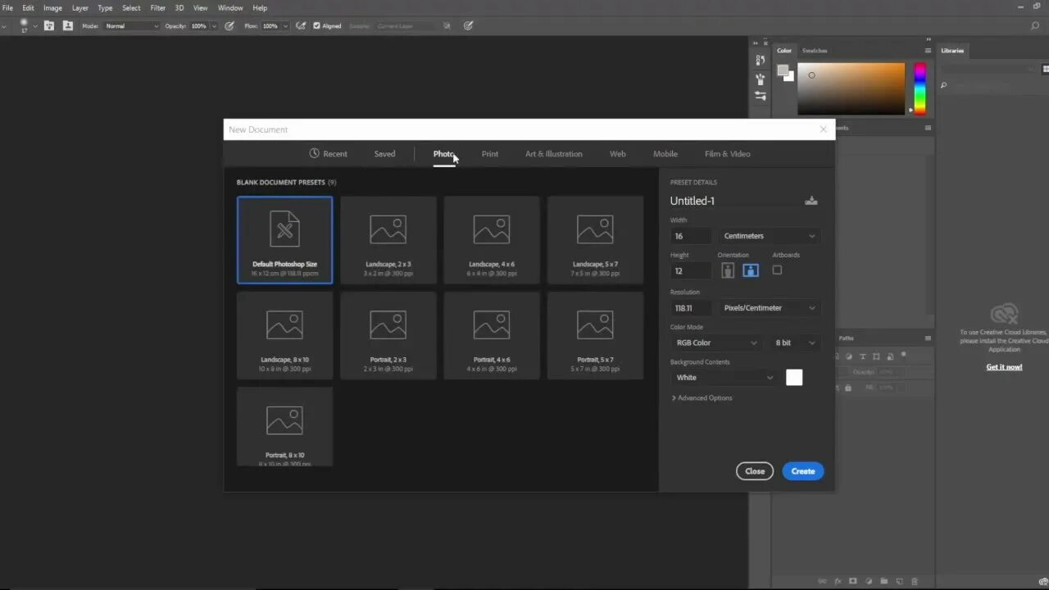The width and height of the screenshot is (1049, 590).
Task: Toggle the brush settings panel icon in options bar
Action: pos(49,25)
